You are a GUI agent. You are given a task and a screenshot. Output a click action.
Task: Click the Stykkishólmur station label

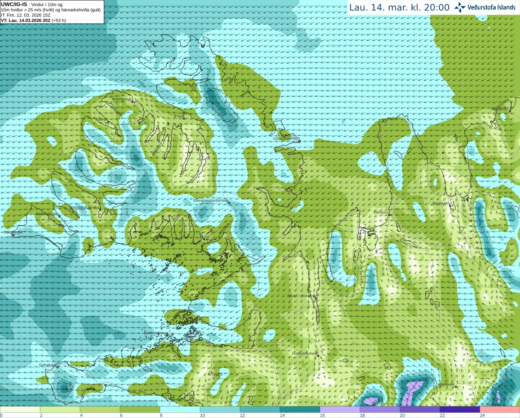[156, 333]
